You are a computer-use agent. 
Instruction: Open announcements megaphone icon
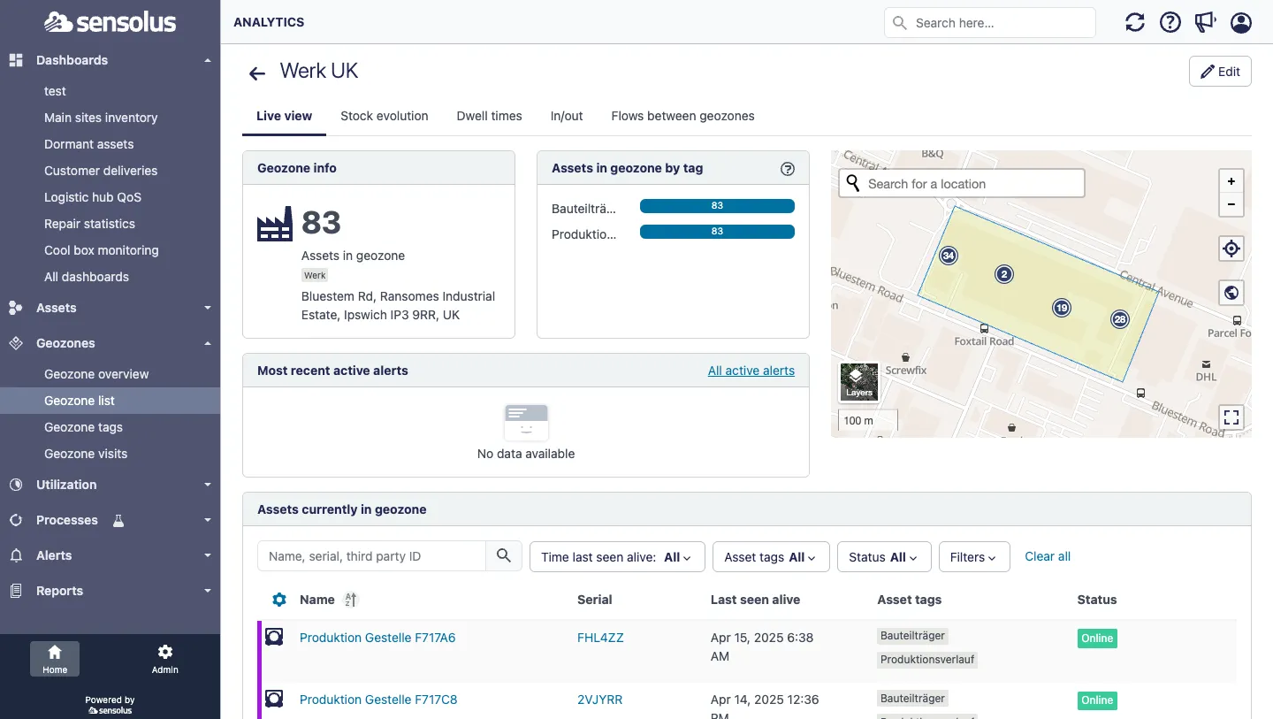(1206, 23)
